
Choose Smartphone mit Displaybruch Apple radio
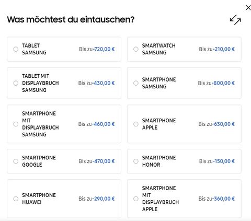[136, 199]
